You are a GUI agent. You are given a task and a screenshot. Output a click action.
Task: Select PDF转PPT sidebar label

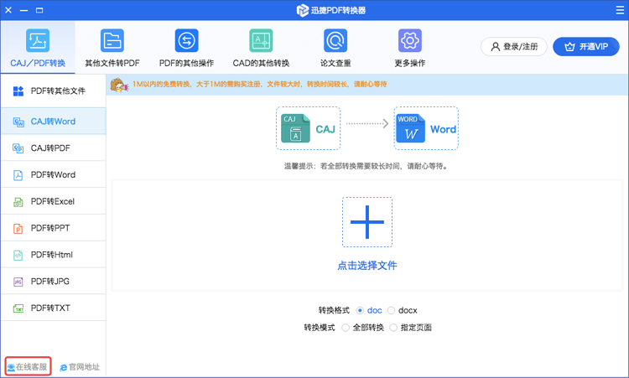tap(50, 228)
